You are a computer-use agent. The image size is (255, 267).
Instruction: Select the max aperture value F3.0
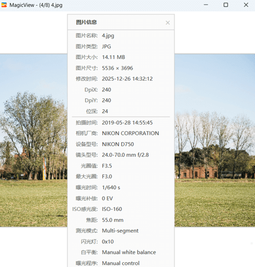[107, 177]
